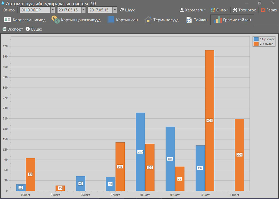Open Тохиргоо via the tools icon
Image resolution: width=279 pixels, height=199 pixels.
(235, 10)
